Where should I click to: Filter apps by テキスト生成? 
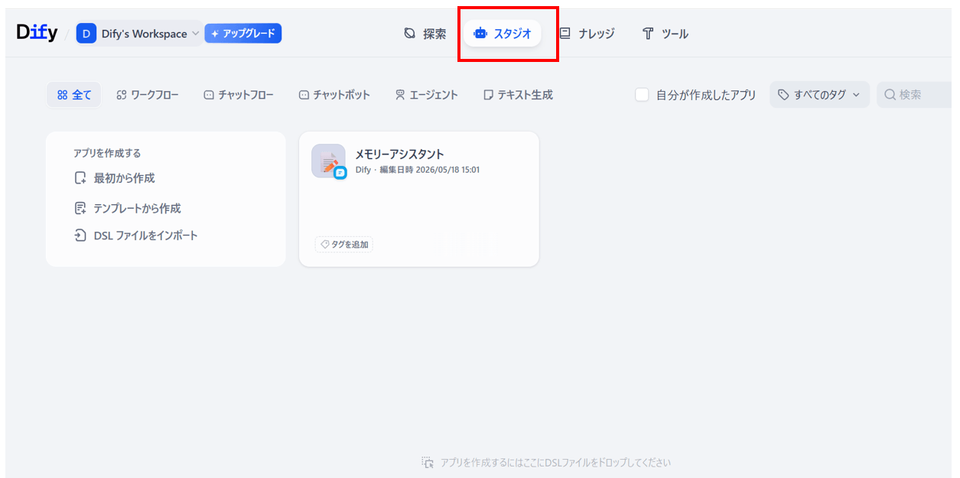[x=518, y=95]
